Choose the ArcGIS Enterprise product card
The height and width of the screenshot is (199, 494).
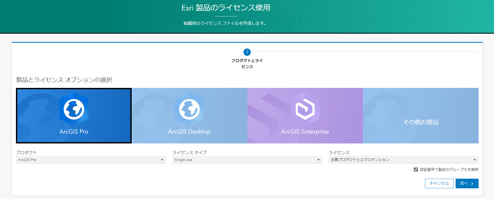[x=305, y=116]
